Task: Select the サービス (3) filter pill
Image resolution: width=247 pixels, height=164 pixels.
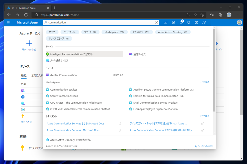Action: [70, 32]
